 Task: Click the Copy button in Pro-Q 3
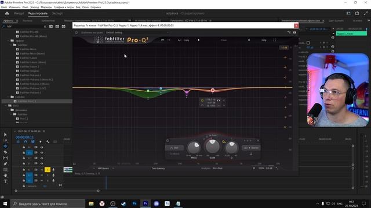[187, 40]
